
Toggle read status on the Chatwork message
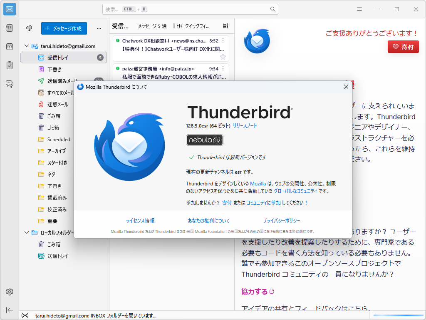[118, 41]
